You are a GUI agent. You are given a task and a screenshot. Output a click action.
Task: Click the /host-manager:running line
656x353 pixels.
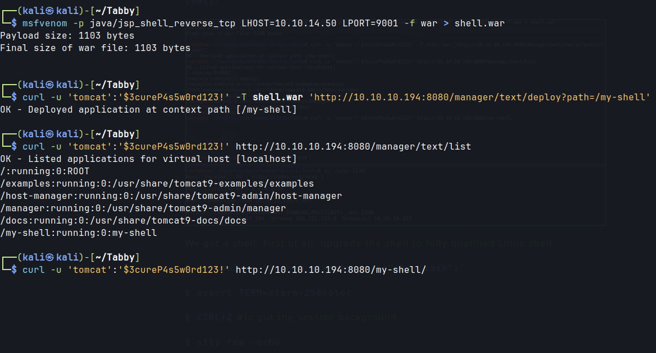[171, 196]
